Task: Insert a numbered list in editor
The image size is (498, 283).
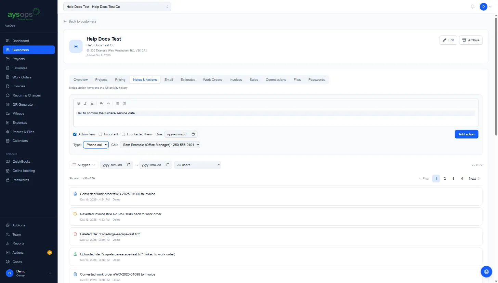Action: coord(124,103)
